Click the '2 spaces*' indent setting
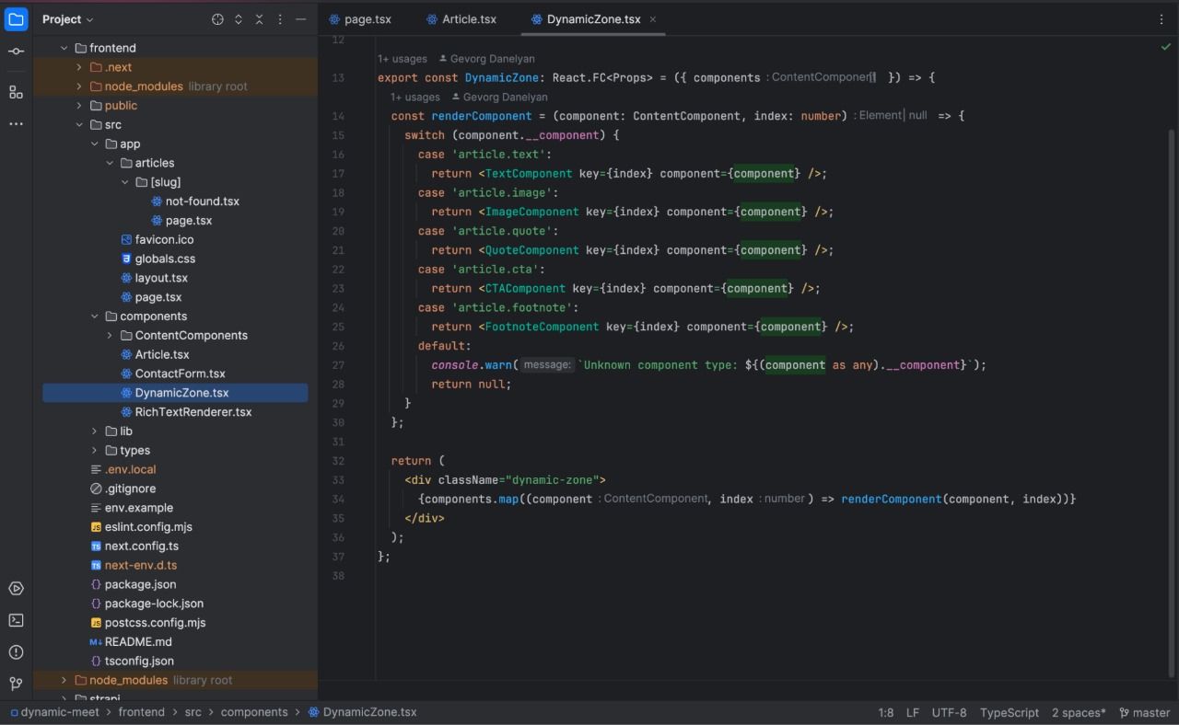This screenshot has height=725, width=1179. tap(1079, 712)
